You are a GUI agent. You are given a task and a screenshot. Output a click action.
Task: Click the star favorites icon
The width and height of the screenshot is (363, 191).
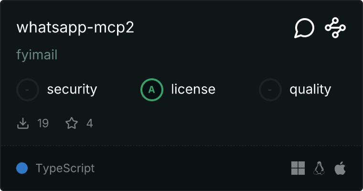click(x=72, y=123)
